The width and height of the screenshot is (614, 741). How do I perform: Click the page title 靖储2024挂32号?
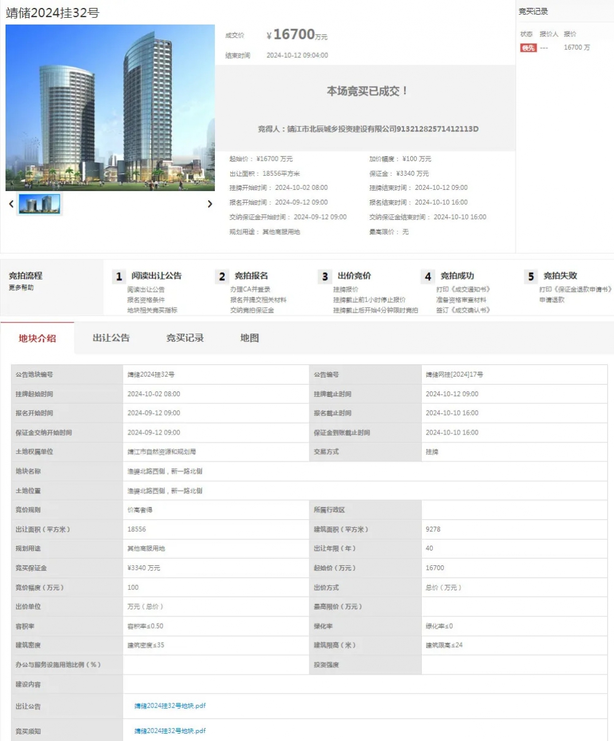pos(53,13)
